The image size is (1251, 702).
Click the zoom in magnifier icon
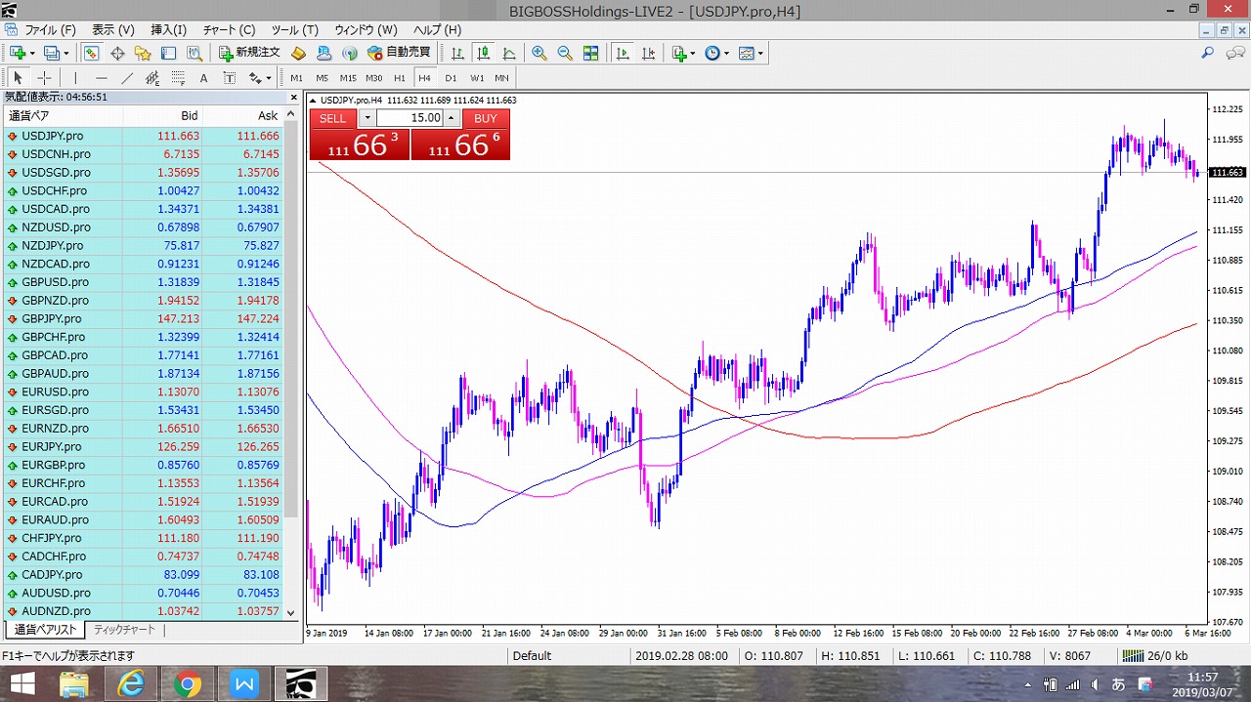tap(539, 53)
